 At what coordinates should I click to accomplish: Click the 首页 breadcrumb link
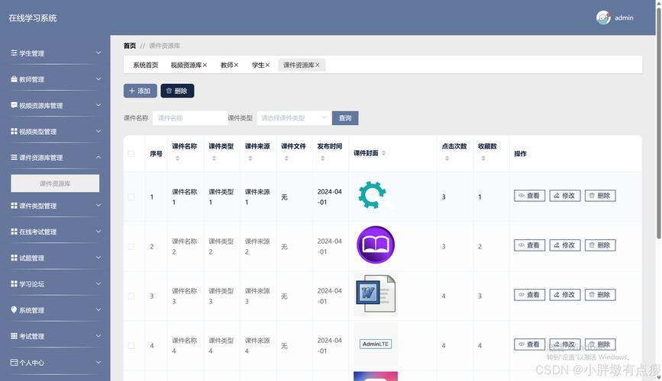[x=130, y=46]
